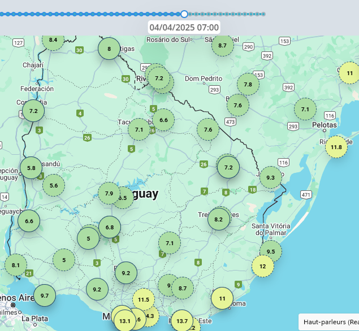Select the 7.1 marker above route 7
The width and height of the screenshot is (359, 331).
(x=170, y=243)
